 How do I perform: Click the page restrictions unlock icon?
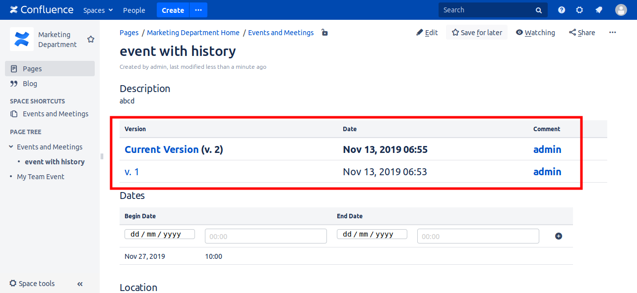(324, 33)
